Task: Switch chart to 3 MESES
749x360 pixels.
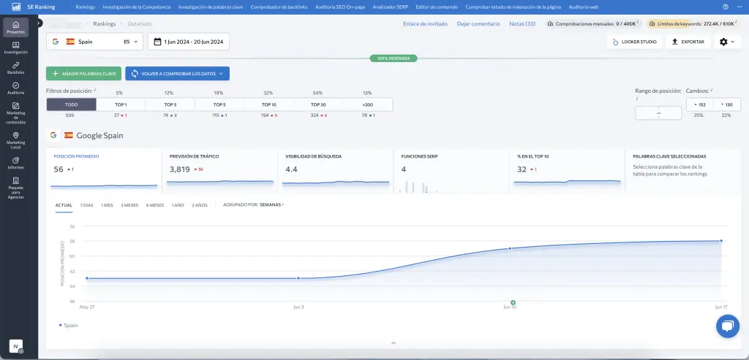Action: tap(129, 205)
